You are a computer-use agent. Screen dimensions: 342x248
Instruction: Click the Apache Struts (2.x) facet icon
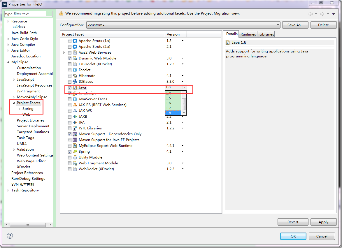coord(75,47)
